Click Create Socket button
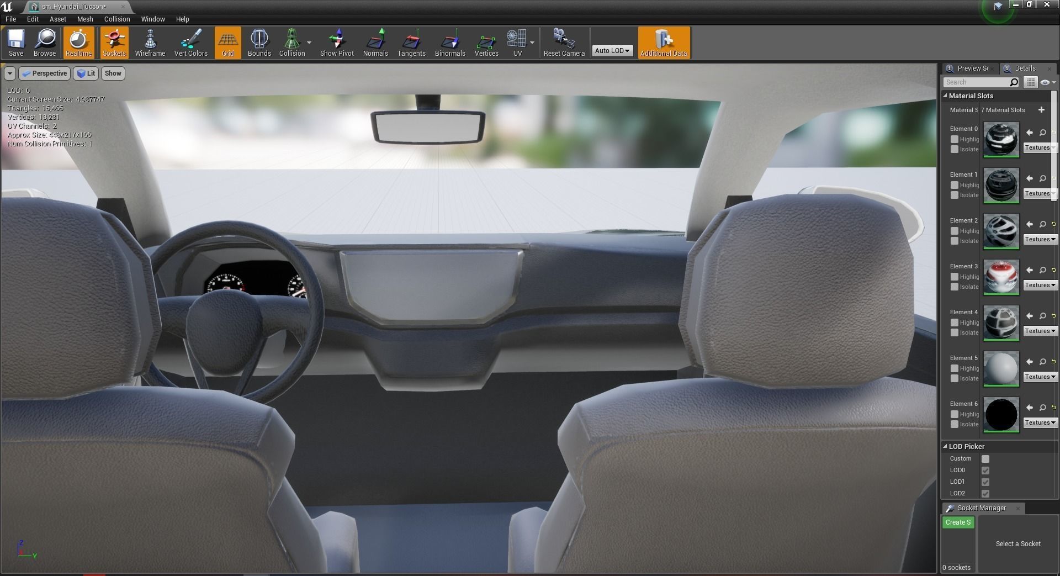The image size is (1060, 576). [958, 522]
